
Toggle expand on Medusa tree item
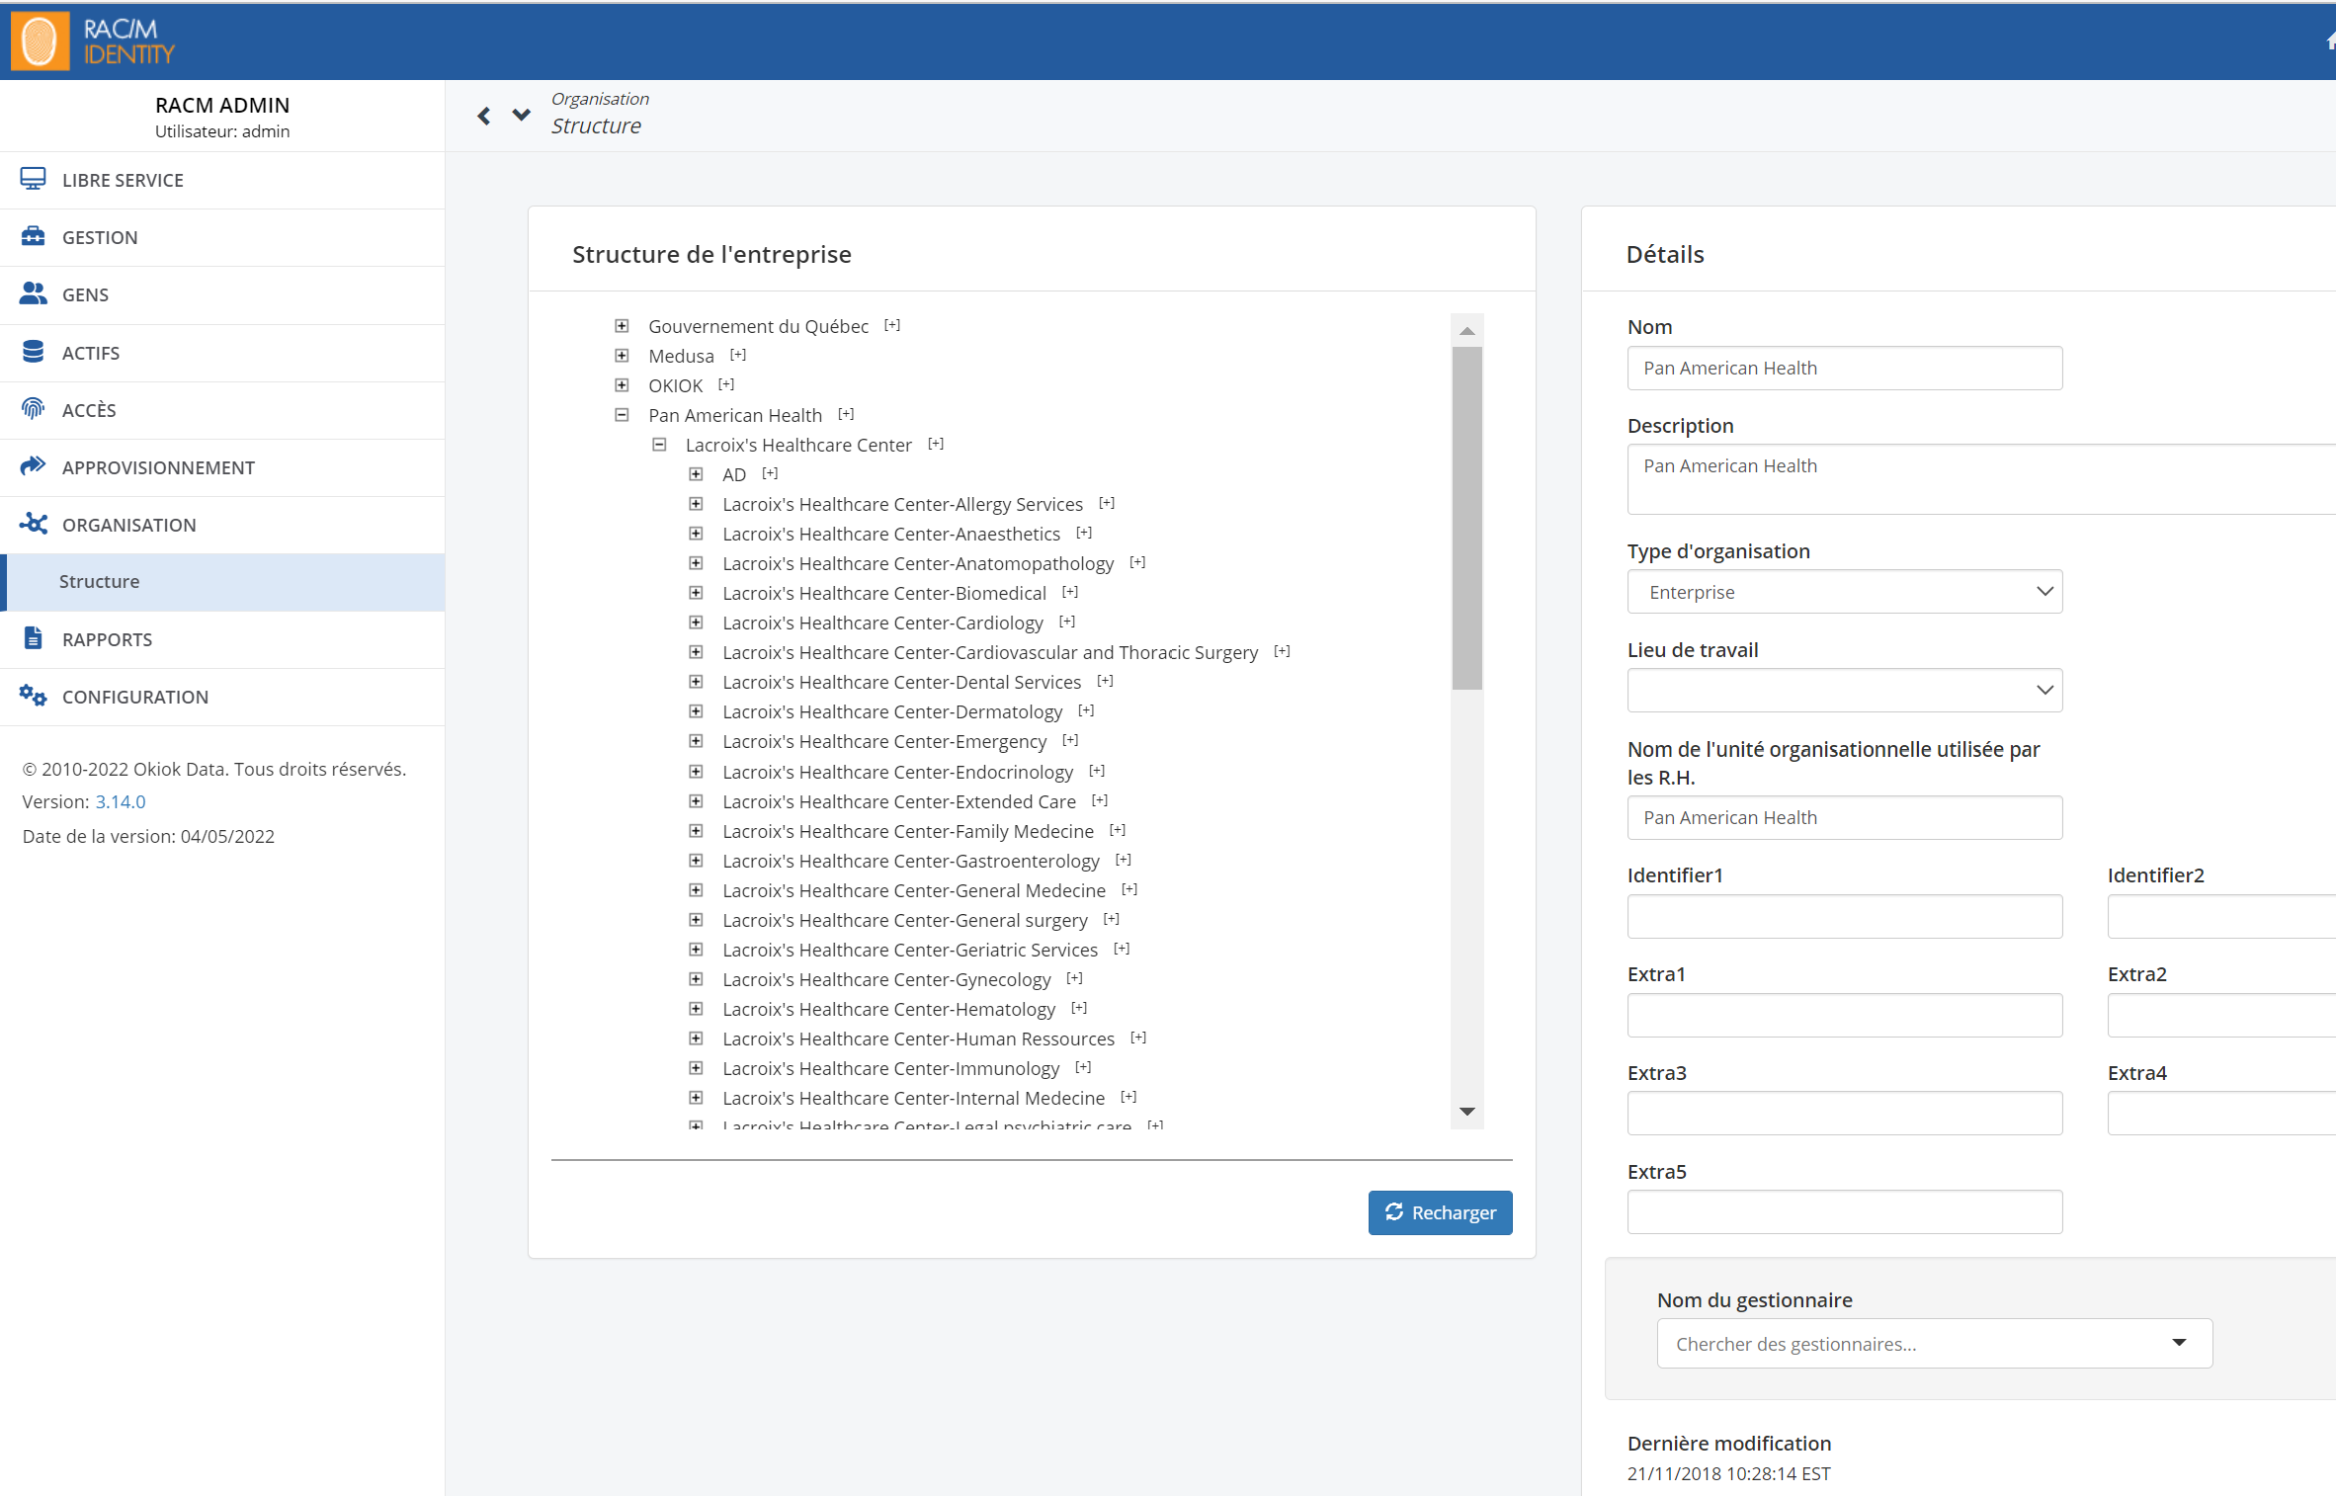(x=624, y=356)
